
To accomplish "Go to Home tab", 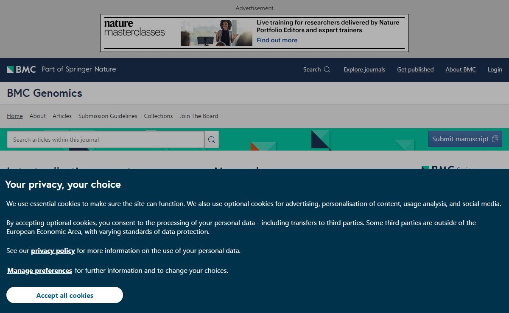I will tap(15, 116).
